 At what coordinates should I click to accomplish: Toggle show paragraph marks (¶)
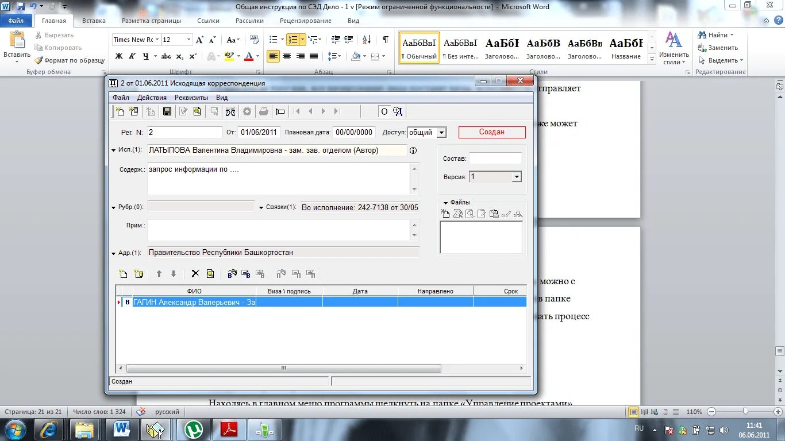coord(385,40)
